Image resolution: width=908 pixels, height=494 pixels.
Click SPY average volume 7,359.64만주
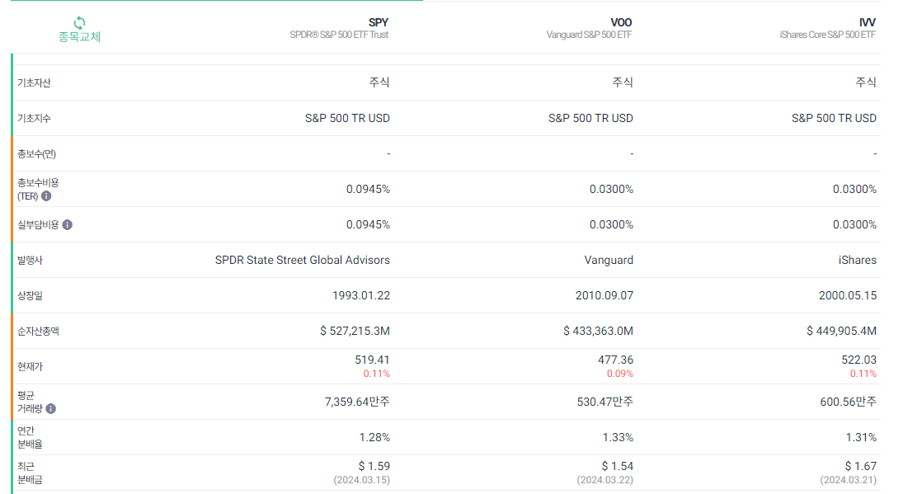point(357,402)
